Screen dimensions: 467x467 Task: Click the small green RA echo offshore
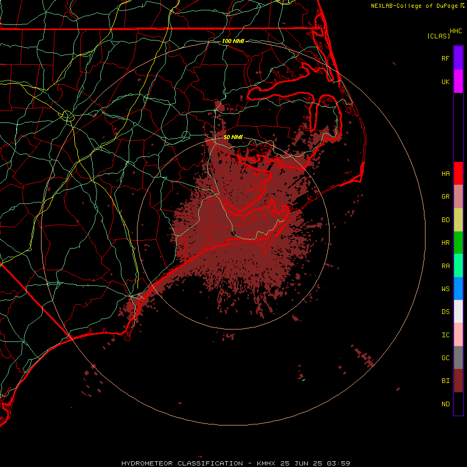click(303, 380)
